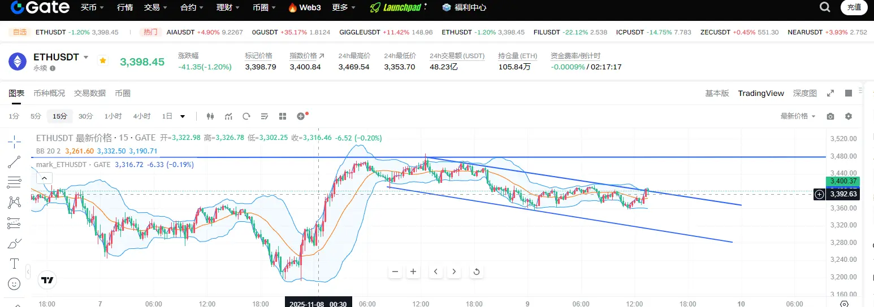874x307 pixels.
Task: Switch to the 图表 tab
Action: point(16,93)
